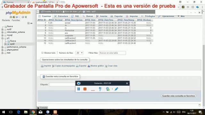Expand information_schema tree node
Image resolution: width=205 pixels, height=115 pixels.
pyautogui.click(x=2, y=32)
